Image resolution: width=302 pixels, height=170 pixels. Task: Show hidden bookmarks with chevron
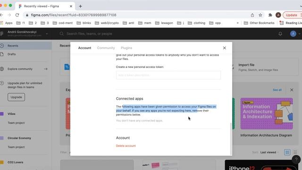(237, 23)
